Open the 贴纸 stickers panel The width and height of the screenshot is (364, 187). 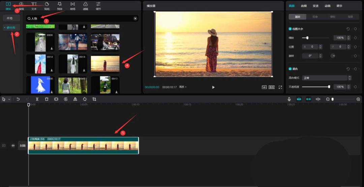pos(47,6)
